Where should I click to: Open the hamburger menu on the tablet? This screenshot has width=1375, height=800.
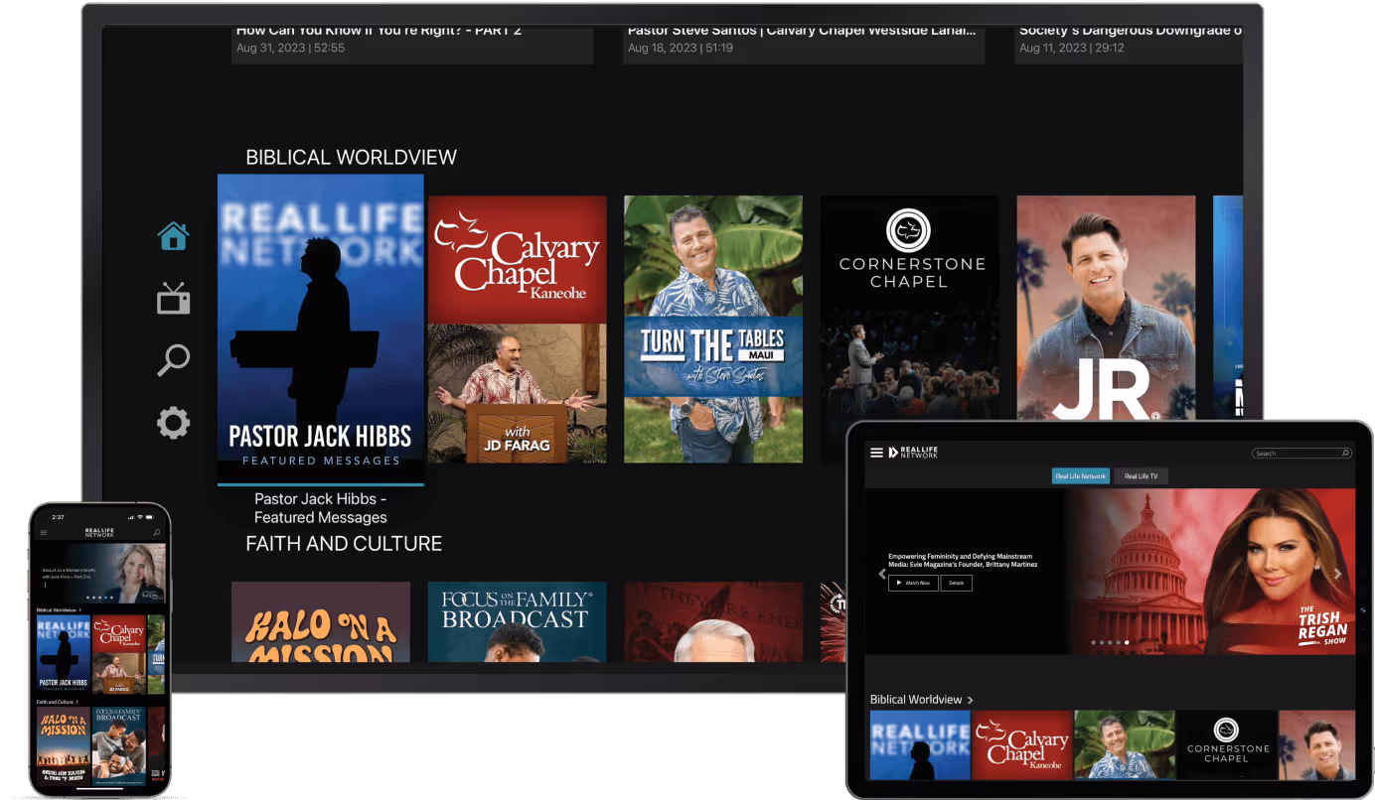(876, 453)
